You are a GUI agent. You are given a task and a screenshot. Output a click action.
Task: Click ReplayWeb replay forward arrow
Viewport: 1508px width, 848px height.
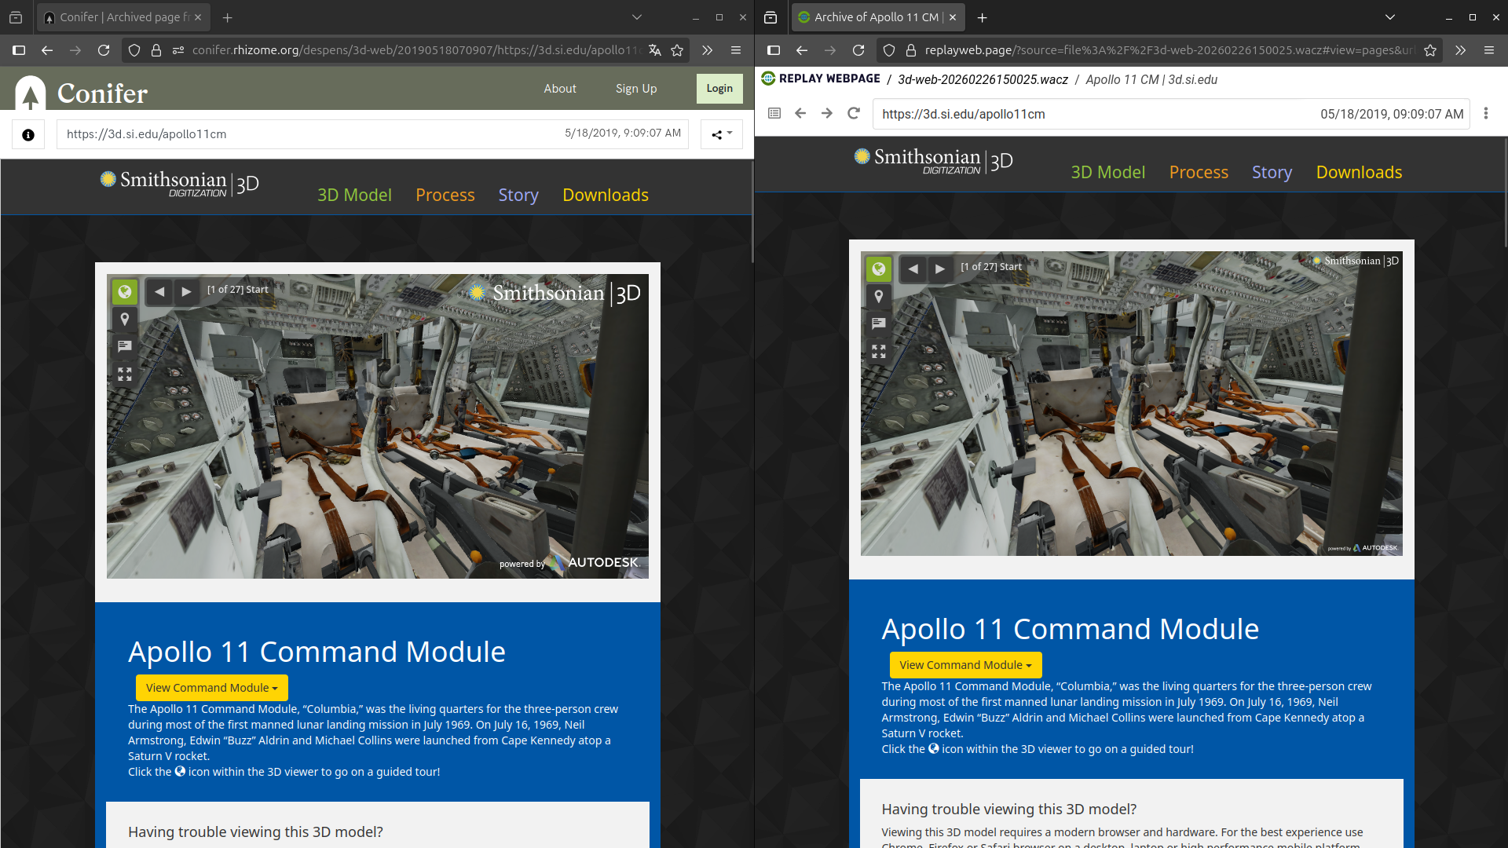[827, 113]
